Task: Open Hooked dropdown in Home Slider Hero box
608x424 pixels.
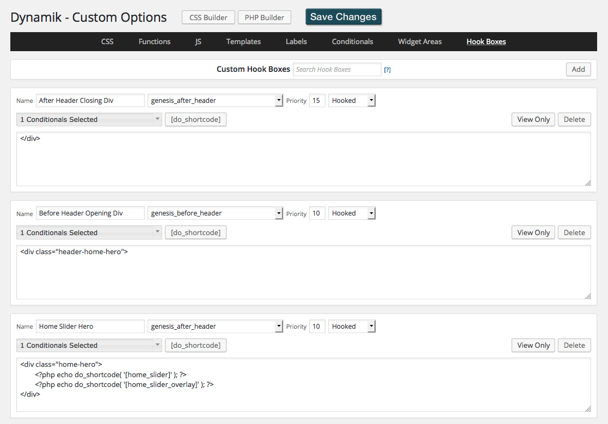Action: (352, 327)
